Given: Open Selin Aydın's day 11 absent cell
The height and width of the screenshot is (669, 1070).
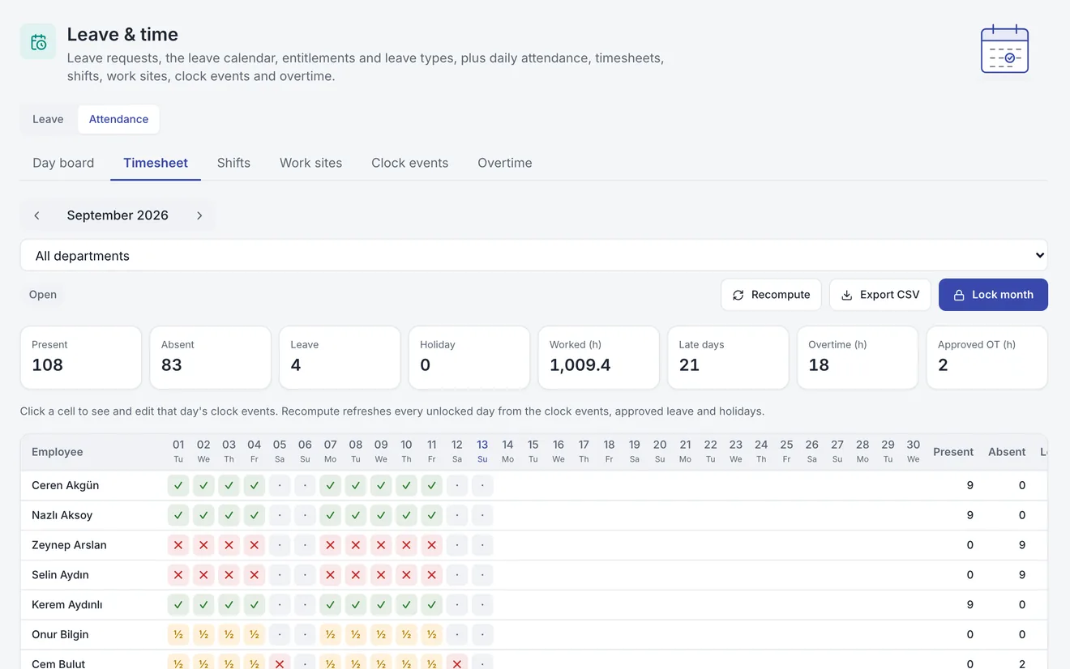Looking at the screenshot, I should pyautogui.click(x=432, y=575).
